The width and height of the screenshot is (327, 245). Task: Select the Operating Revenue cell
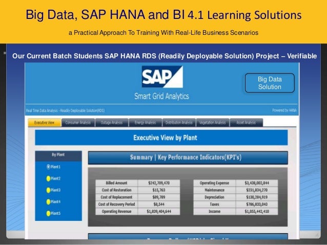116,211
